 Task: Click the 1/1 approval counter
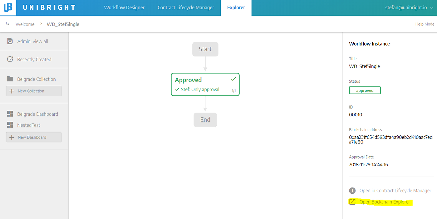coord(233,91)
